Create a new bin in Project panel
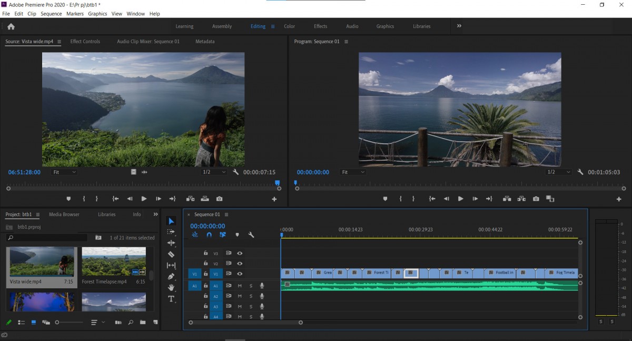This screenshot has height=341, width=632. click(142, 322)
